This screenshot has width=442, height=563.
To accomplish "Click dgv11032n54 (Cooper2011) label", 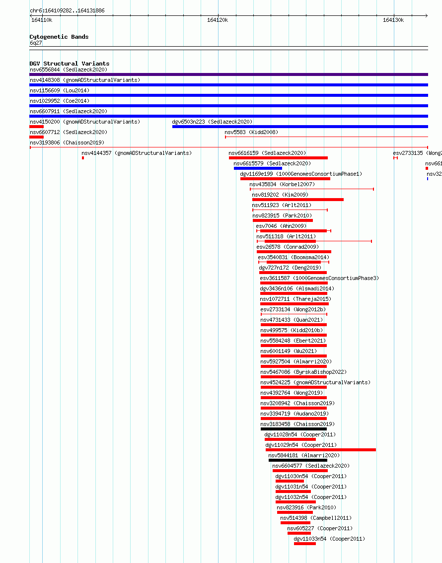I will pyautogui.click(x=311, y=496).
